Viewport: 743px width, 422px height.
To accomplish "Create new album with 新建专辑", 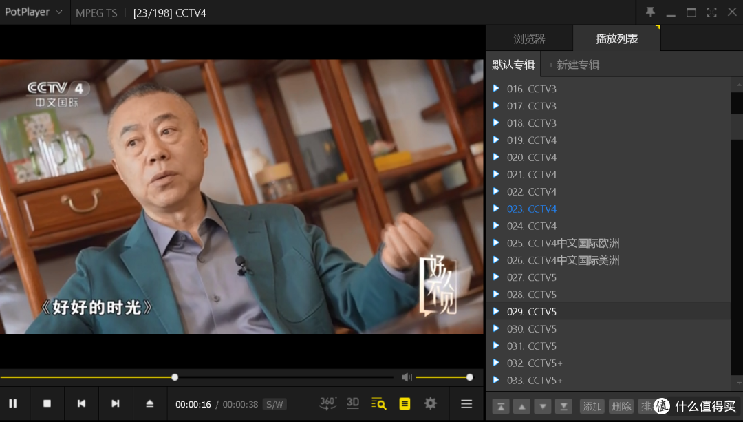I will 574,65.
